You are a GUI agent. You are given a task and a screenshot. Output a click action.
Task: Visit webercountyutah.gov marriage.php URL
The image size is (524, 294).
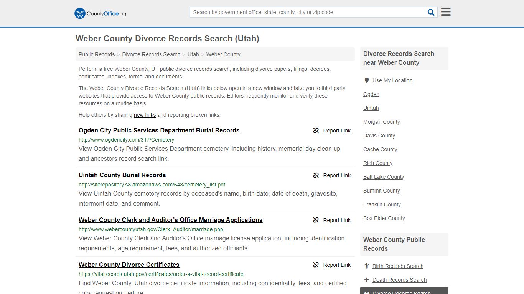click(151, 229)
